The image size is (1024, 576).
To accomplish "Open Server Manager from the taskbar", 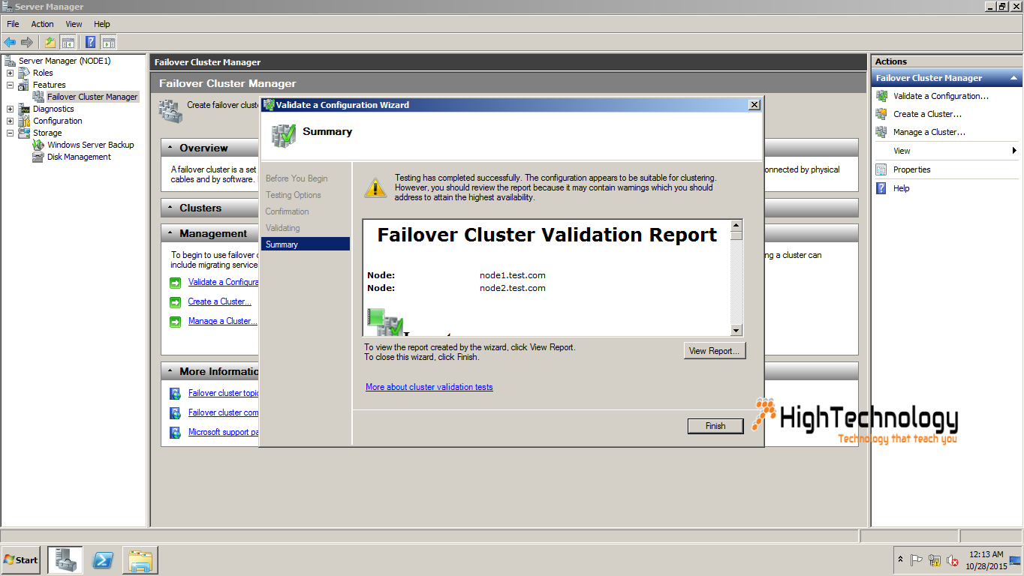I will [x=65, y=560].
